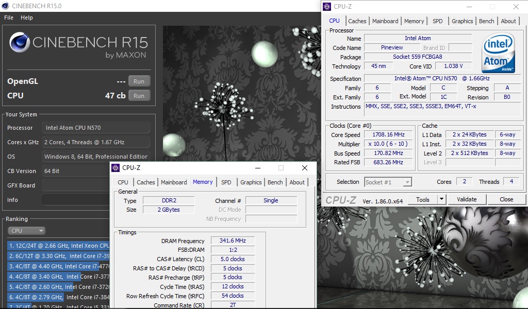Click the L1 Data 2 x 24 KBytes value
528x309 pixels.
coord(469,134)
